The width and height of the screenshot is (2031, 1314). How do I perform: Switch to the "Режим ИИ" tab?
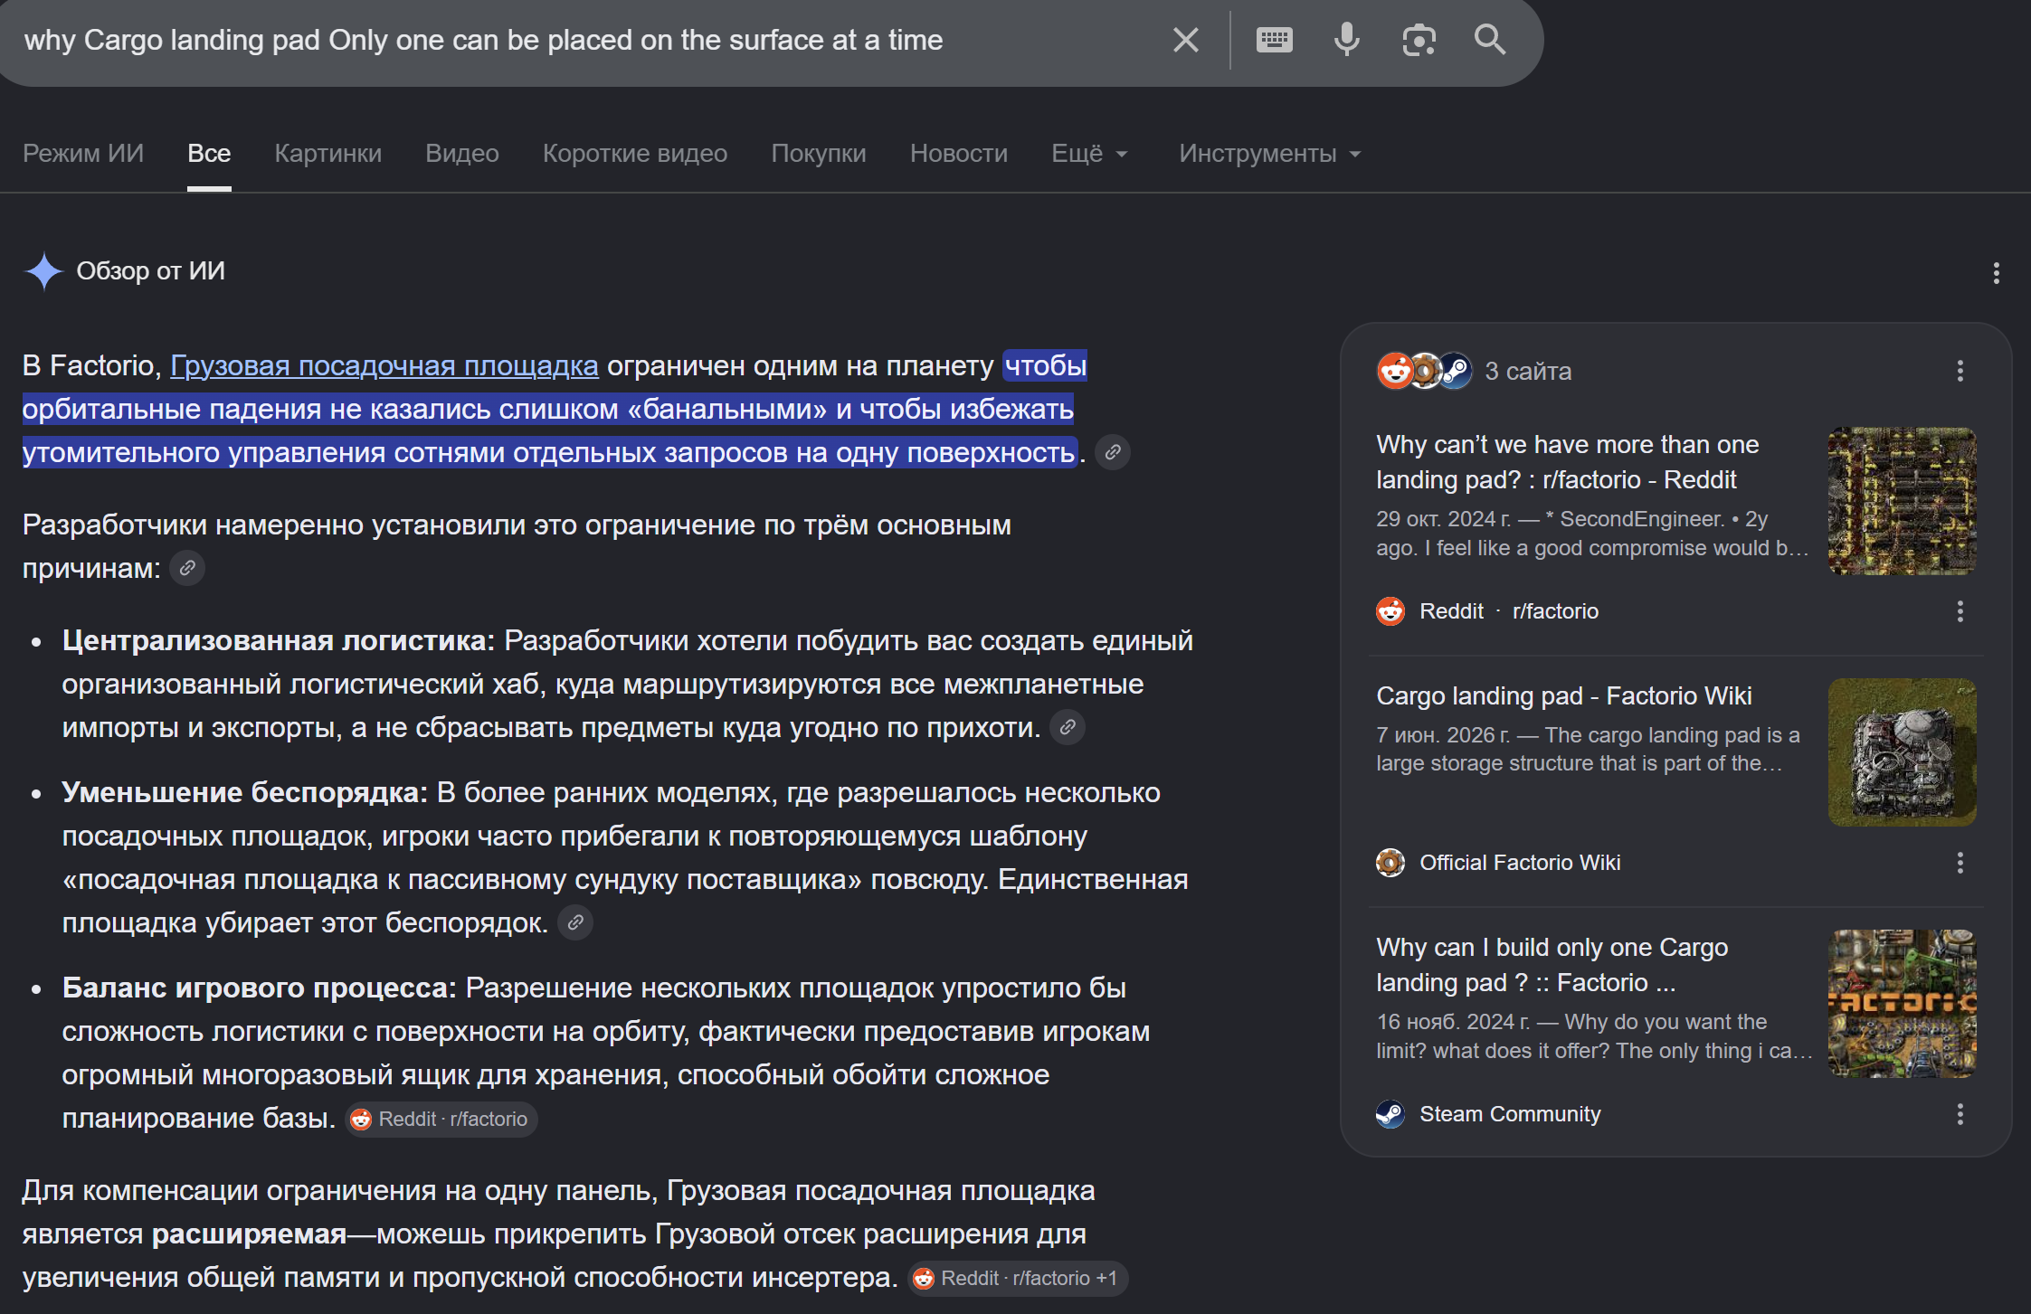click(83, 154)
